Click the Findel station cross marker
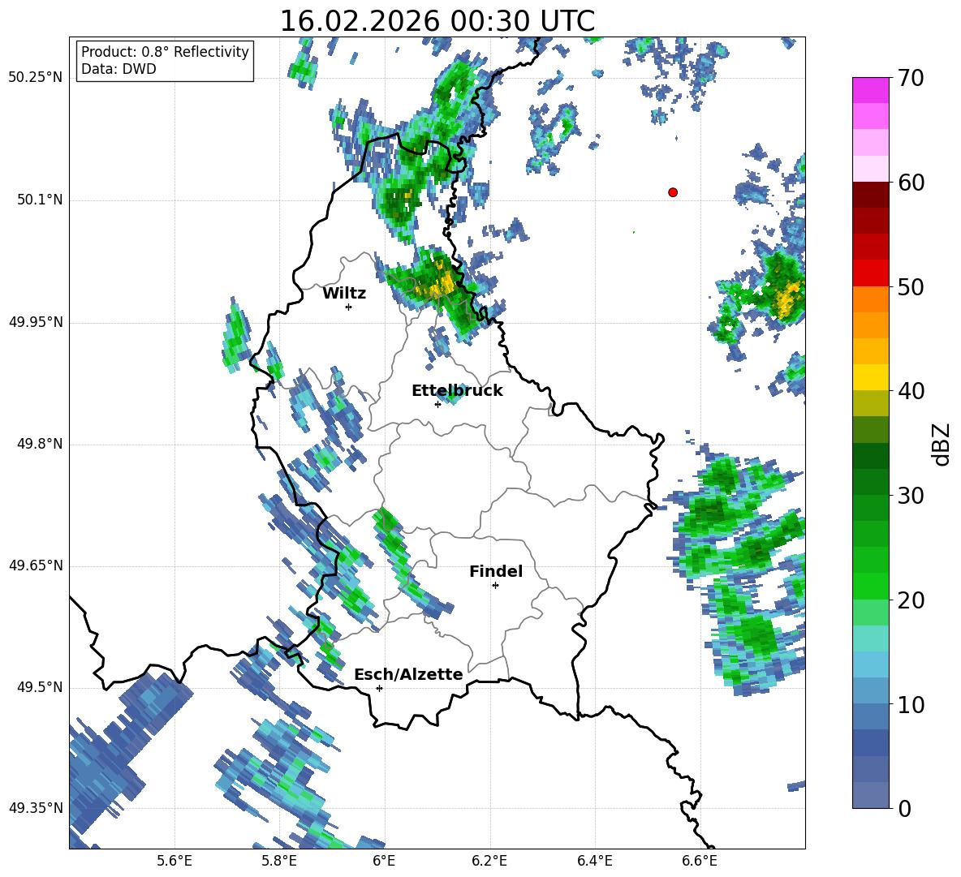The height and width of the screenshot is (877, 961). pyautogui.click(x=495, y=586)
